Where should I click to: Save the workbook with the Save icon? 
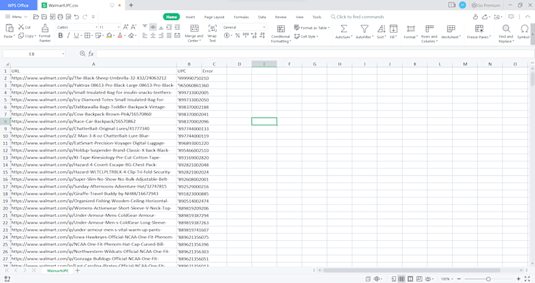[44, 17]
